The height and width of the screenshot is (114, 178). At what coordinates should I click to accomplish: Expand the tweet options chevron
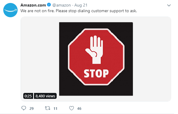[169, 5]
